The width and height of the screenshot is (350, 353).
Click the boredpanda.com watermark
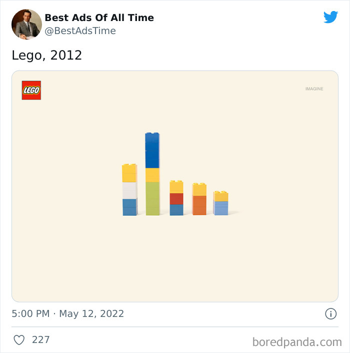click(297, 342)
